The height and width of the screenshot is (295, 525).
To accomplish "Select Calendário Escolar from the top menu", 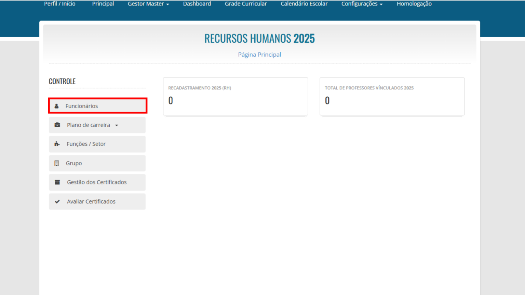I will (304, 4).
